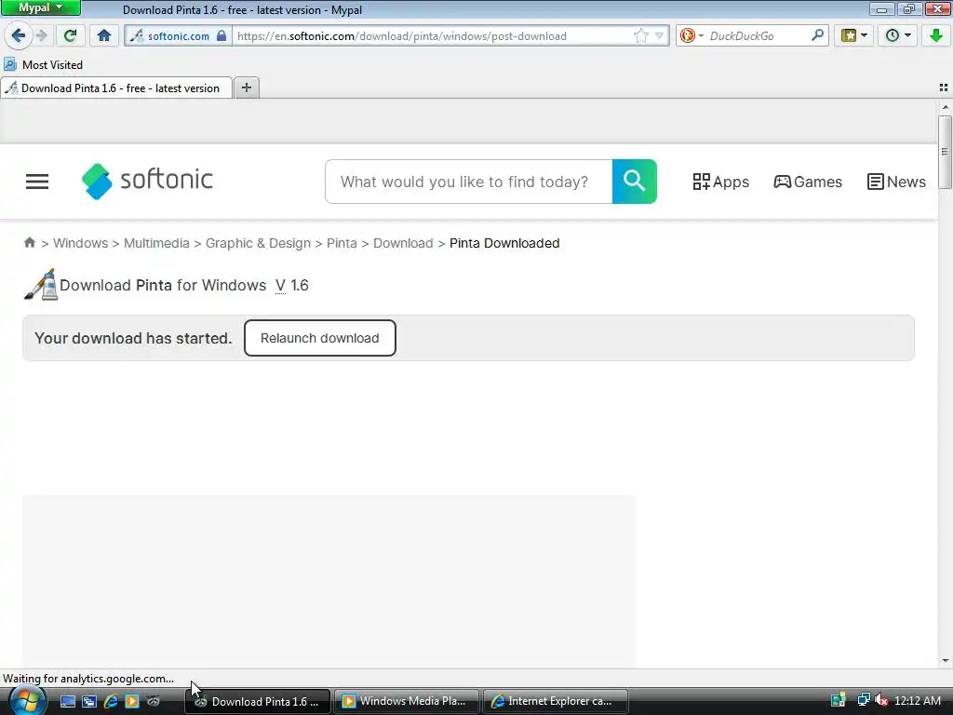Open the Most Visited bookmarks folder
Image resolution: width=953 pixels, height=715 pixels.
(43, 64)
